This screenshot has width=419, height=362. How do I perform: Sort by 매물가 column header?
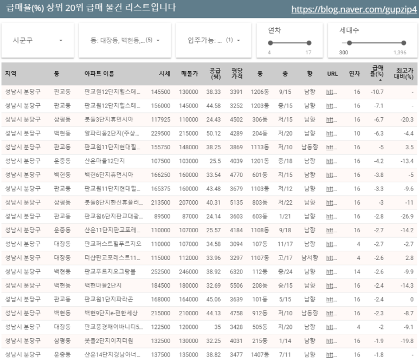pos(190,74)
